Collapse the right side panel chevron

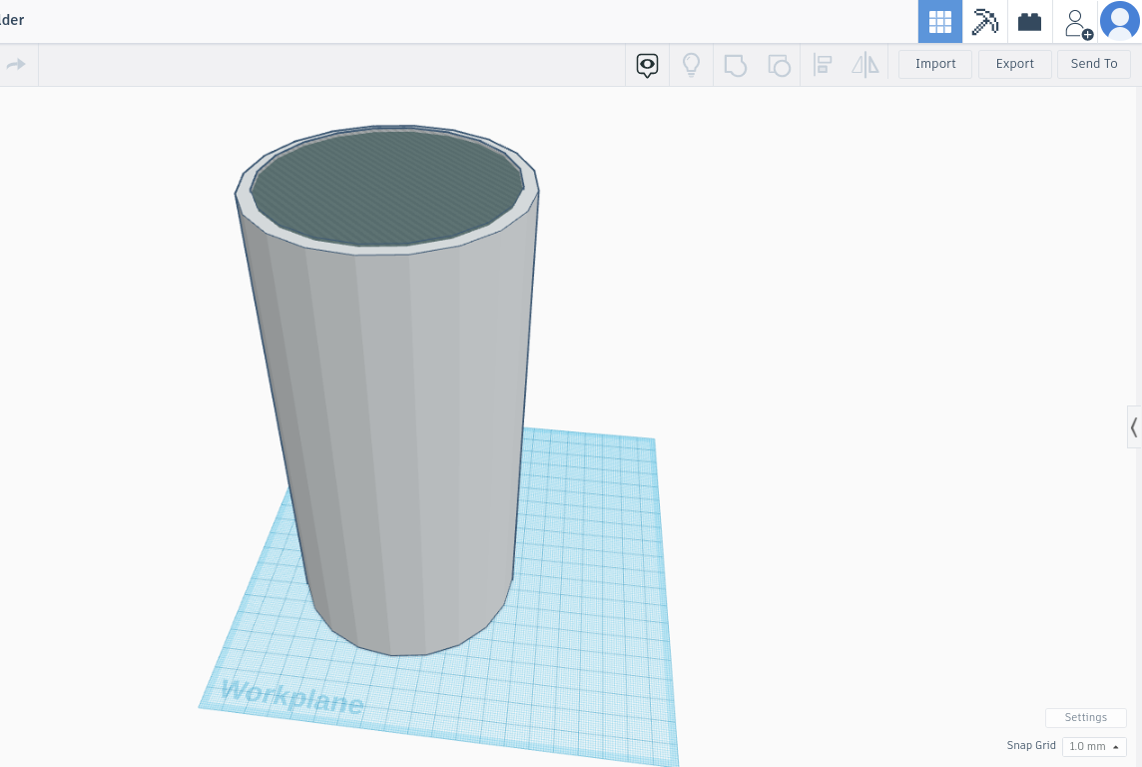click(x=1134, y=426)
